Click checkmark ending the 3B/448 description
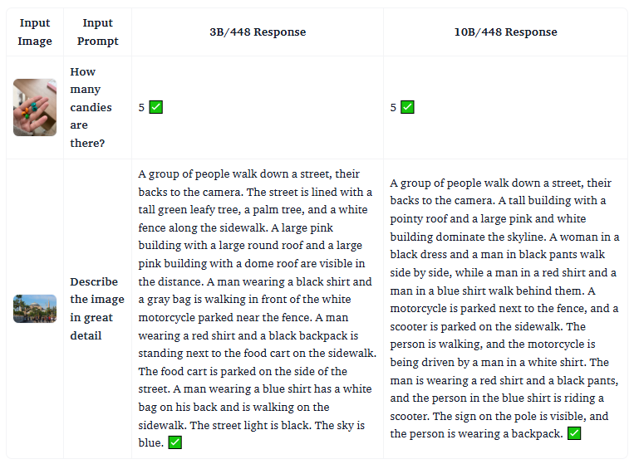The image size is (639, 469). tap(174, 442)
